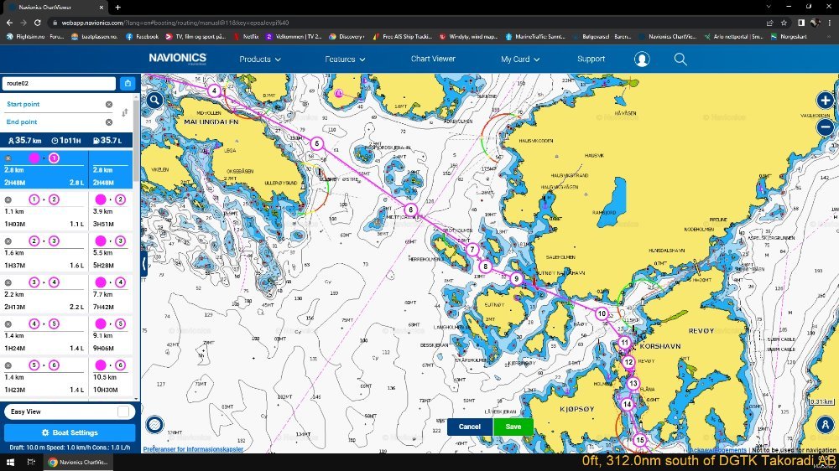Image resolution: width=839 pixels, height=471 pixels.
Task: Select waypoint 5 on the map
Action: [x=317, y=144]
